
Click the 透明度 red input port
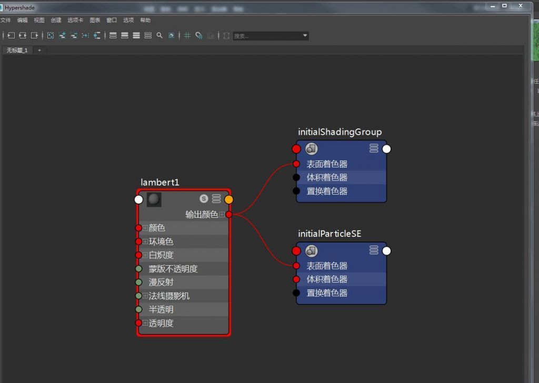point(138,323)
